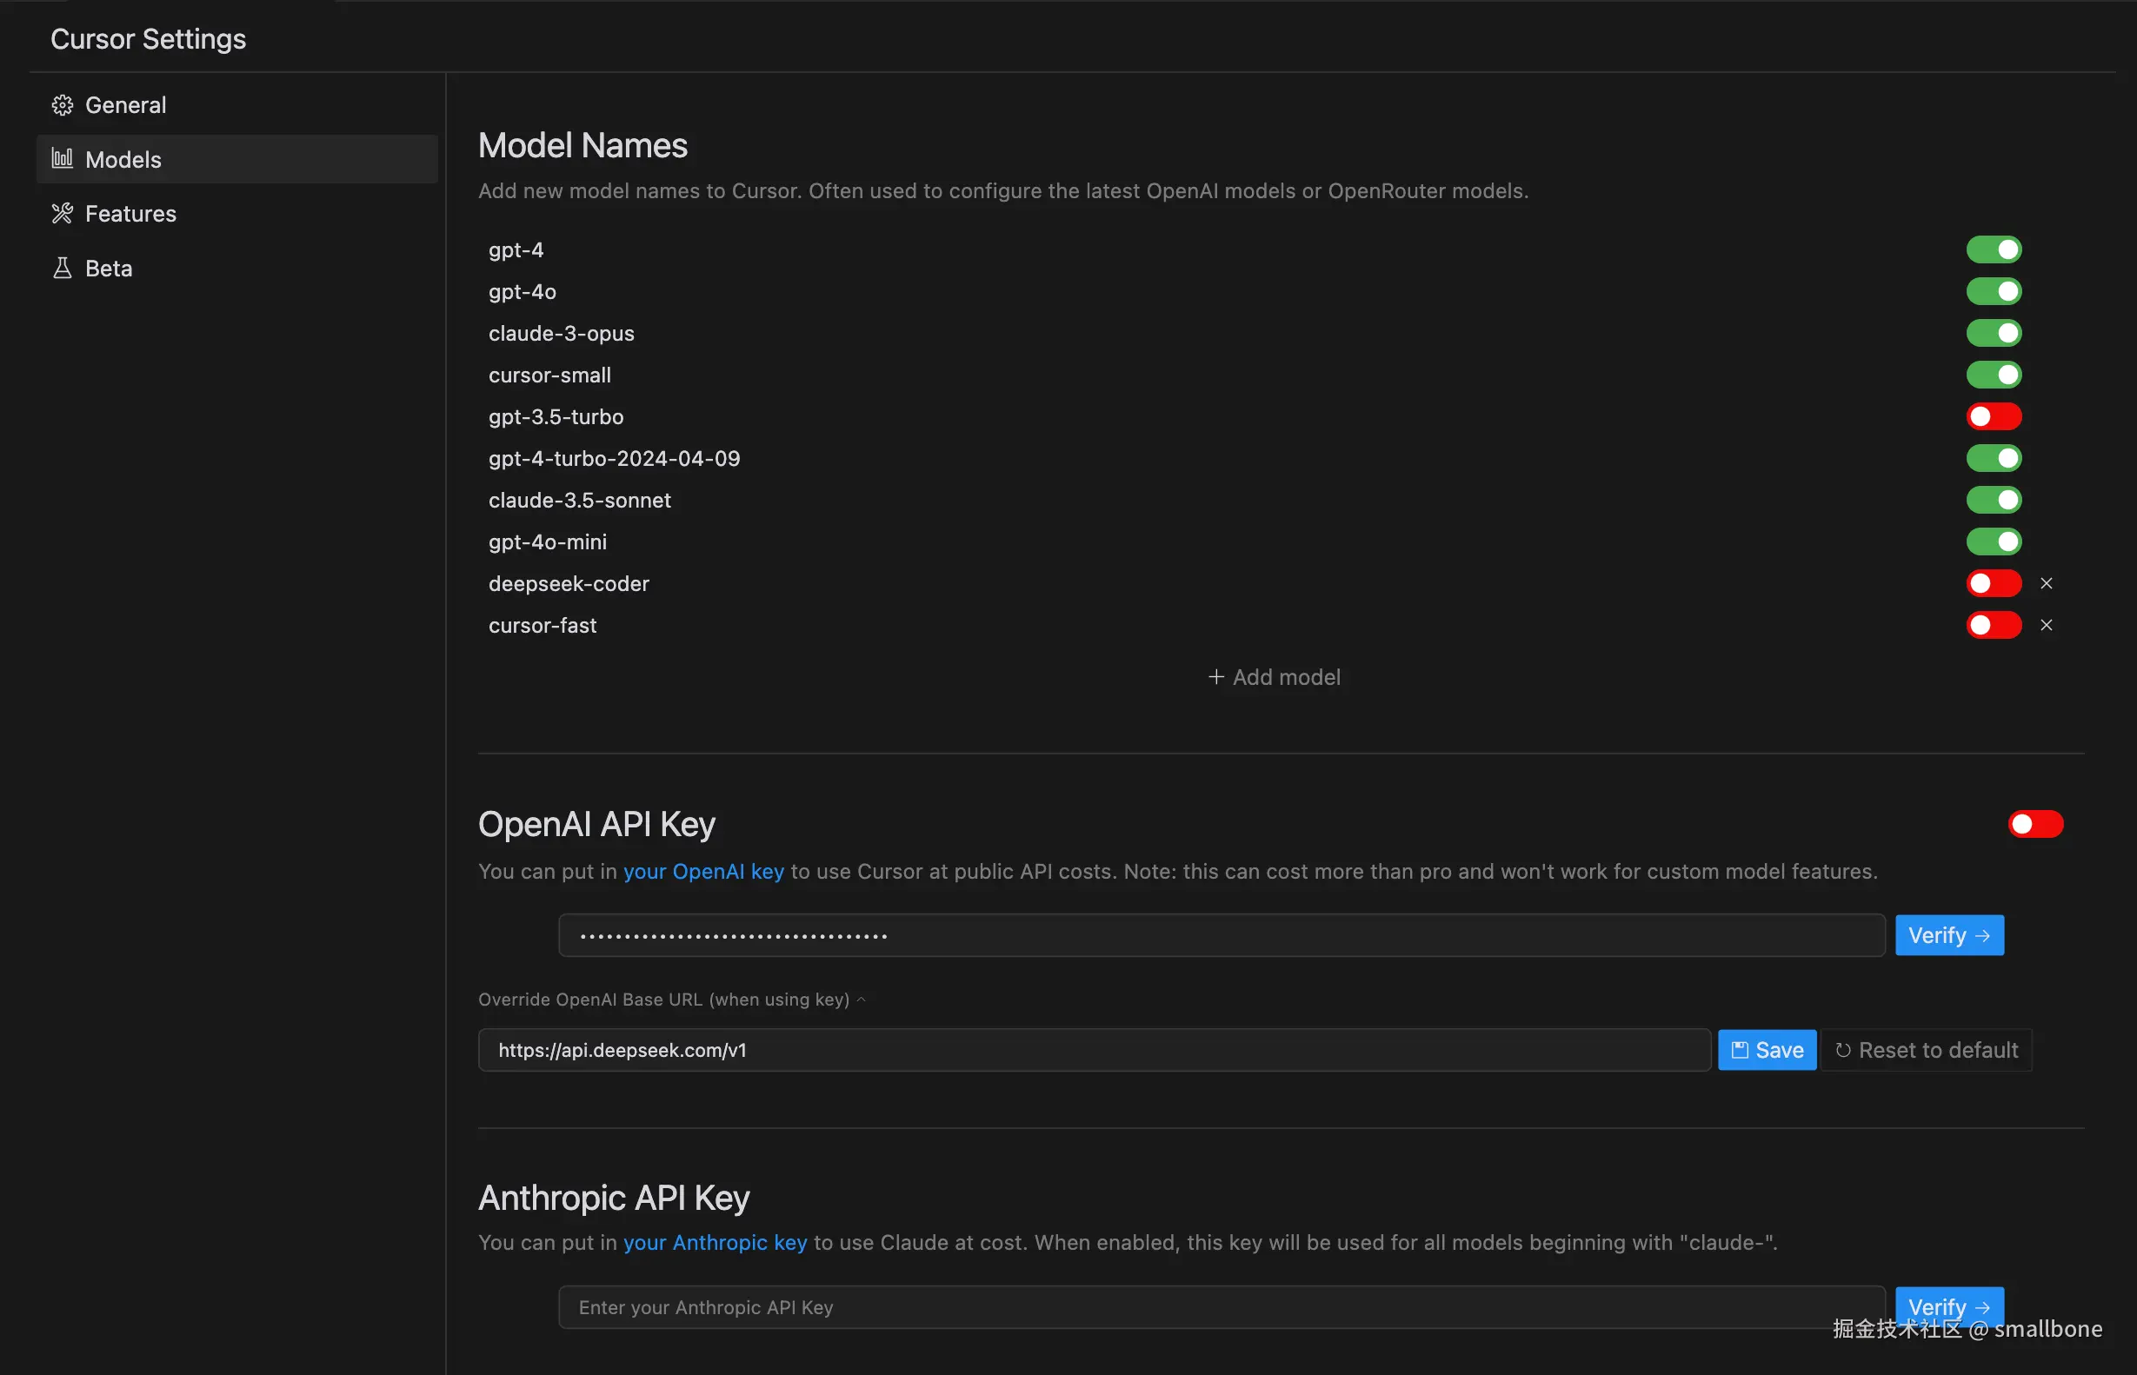Open the 'your Anthropic key' link
The height and width of the screenshot is (1375, 2137).
pyautogui.click(x=715, y=1243)
